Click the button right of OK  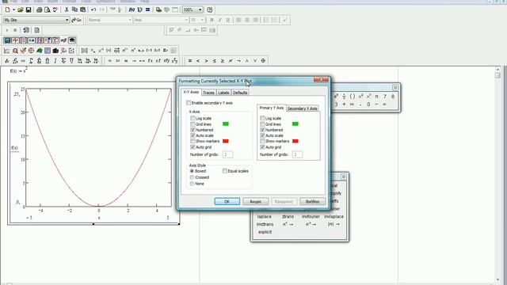tap(255, 201)
